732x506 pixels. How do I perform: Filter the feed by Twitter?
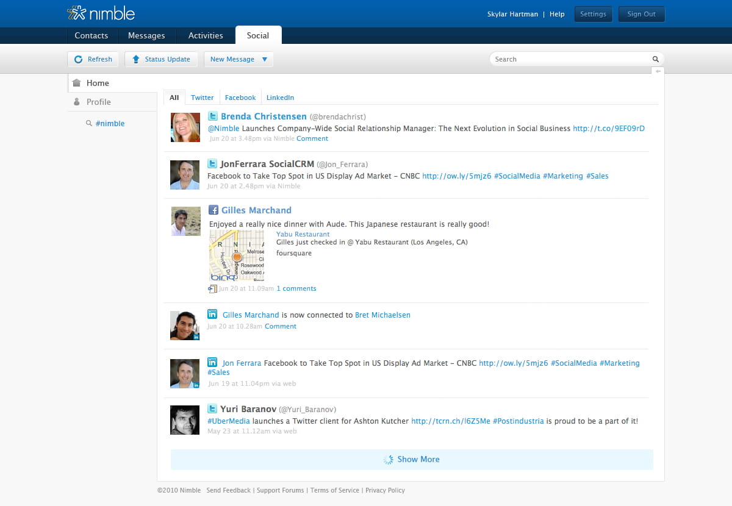203,98
